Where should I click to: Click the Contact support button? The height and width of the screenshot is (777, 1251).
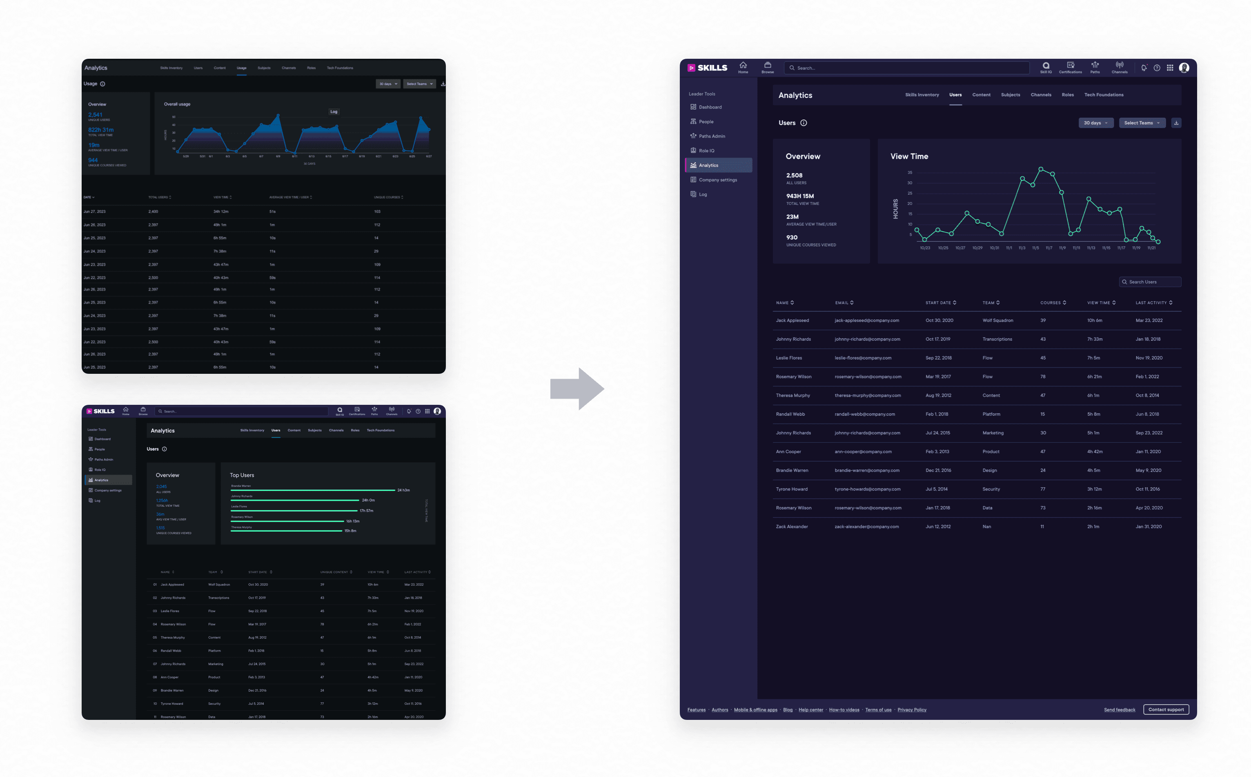tap(1166, 709)
